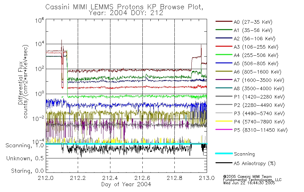
Task: Click the Year: 2004 DOY: 212 subtitle
Action: tap(126, 13)
